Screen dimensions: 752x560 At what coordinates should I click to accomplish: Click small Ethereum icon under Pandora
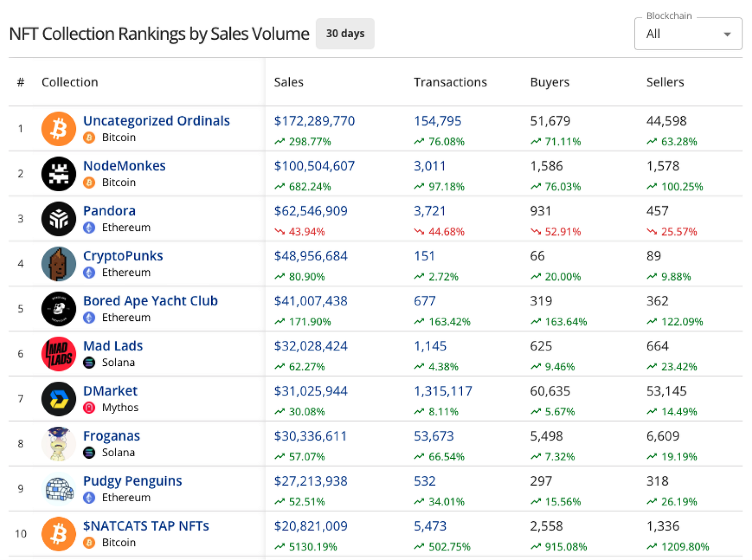tap(89, 227)
